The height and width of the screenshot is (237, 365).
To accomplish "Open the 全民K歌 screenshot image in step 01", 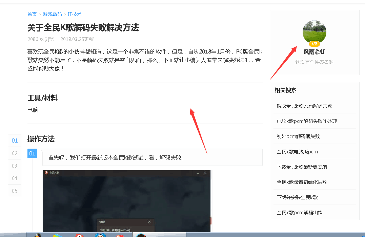I will pyautogui.click(x=127, y=201).
